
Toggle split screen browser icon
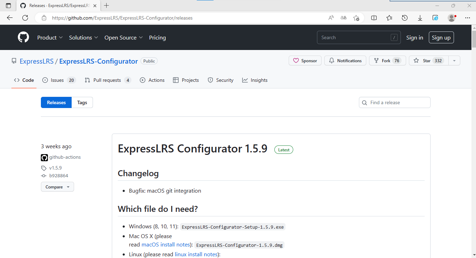pos(374,18)
